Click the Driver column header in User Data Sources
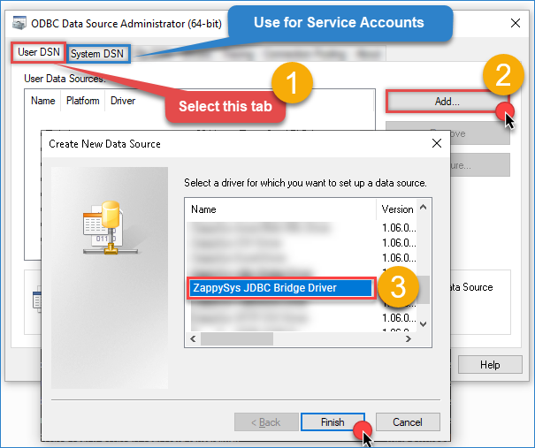Screen dimensions: 535x448 coord(123,101)
